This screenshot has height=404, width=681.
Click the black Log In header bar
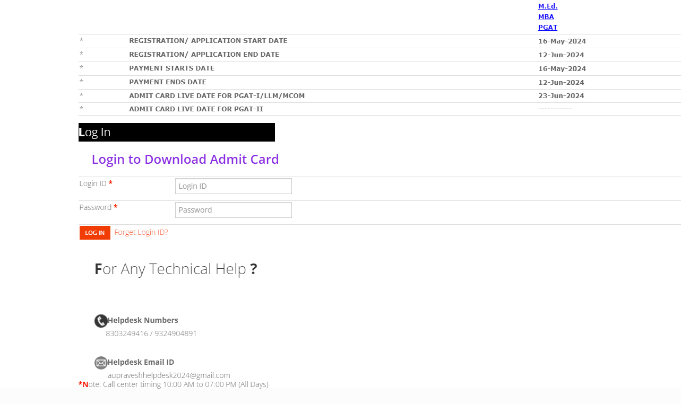(176, 132)
